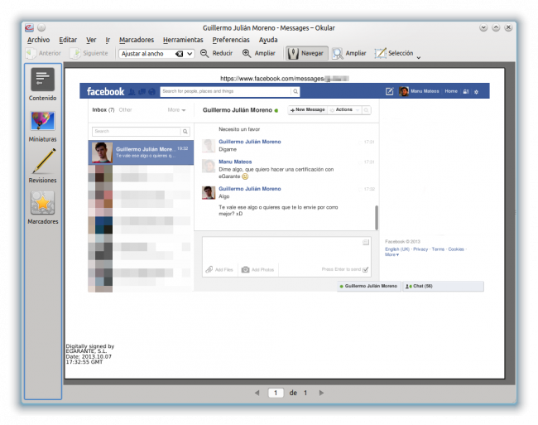Open the Miniaturas thumbnails panel

point(42,127)
